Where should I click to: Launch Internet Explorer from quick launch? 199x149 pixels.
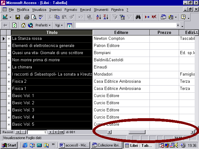[25, 145]
